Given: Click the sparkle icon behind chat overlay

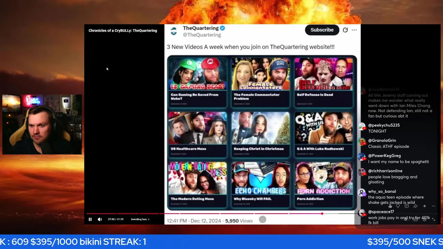Looking at the screenshot, I should [x=424, y=206].
